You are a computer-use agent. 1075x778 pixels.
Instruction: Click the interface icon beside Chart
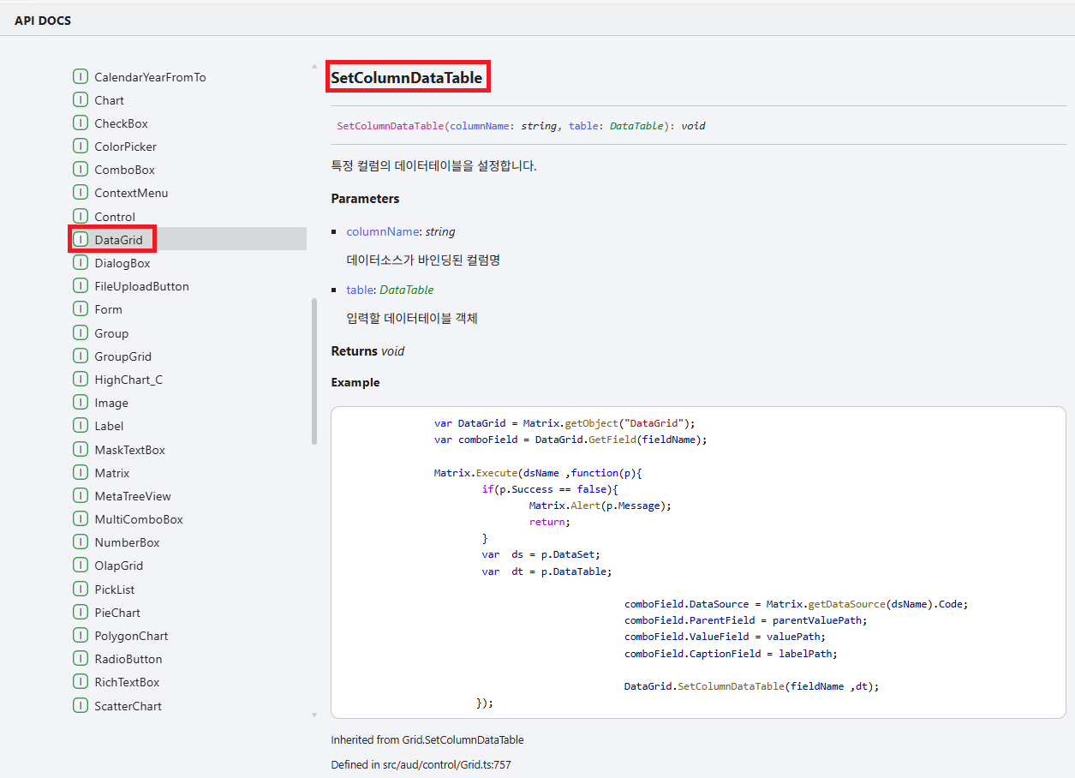(x=81, y=100)
